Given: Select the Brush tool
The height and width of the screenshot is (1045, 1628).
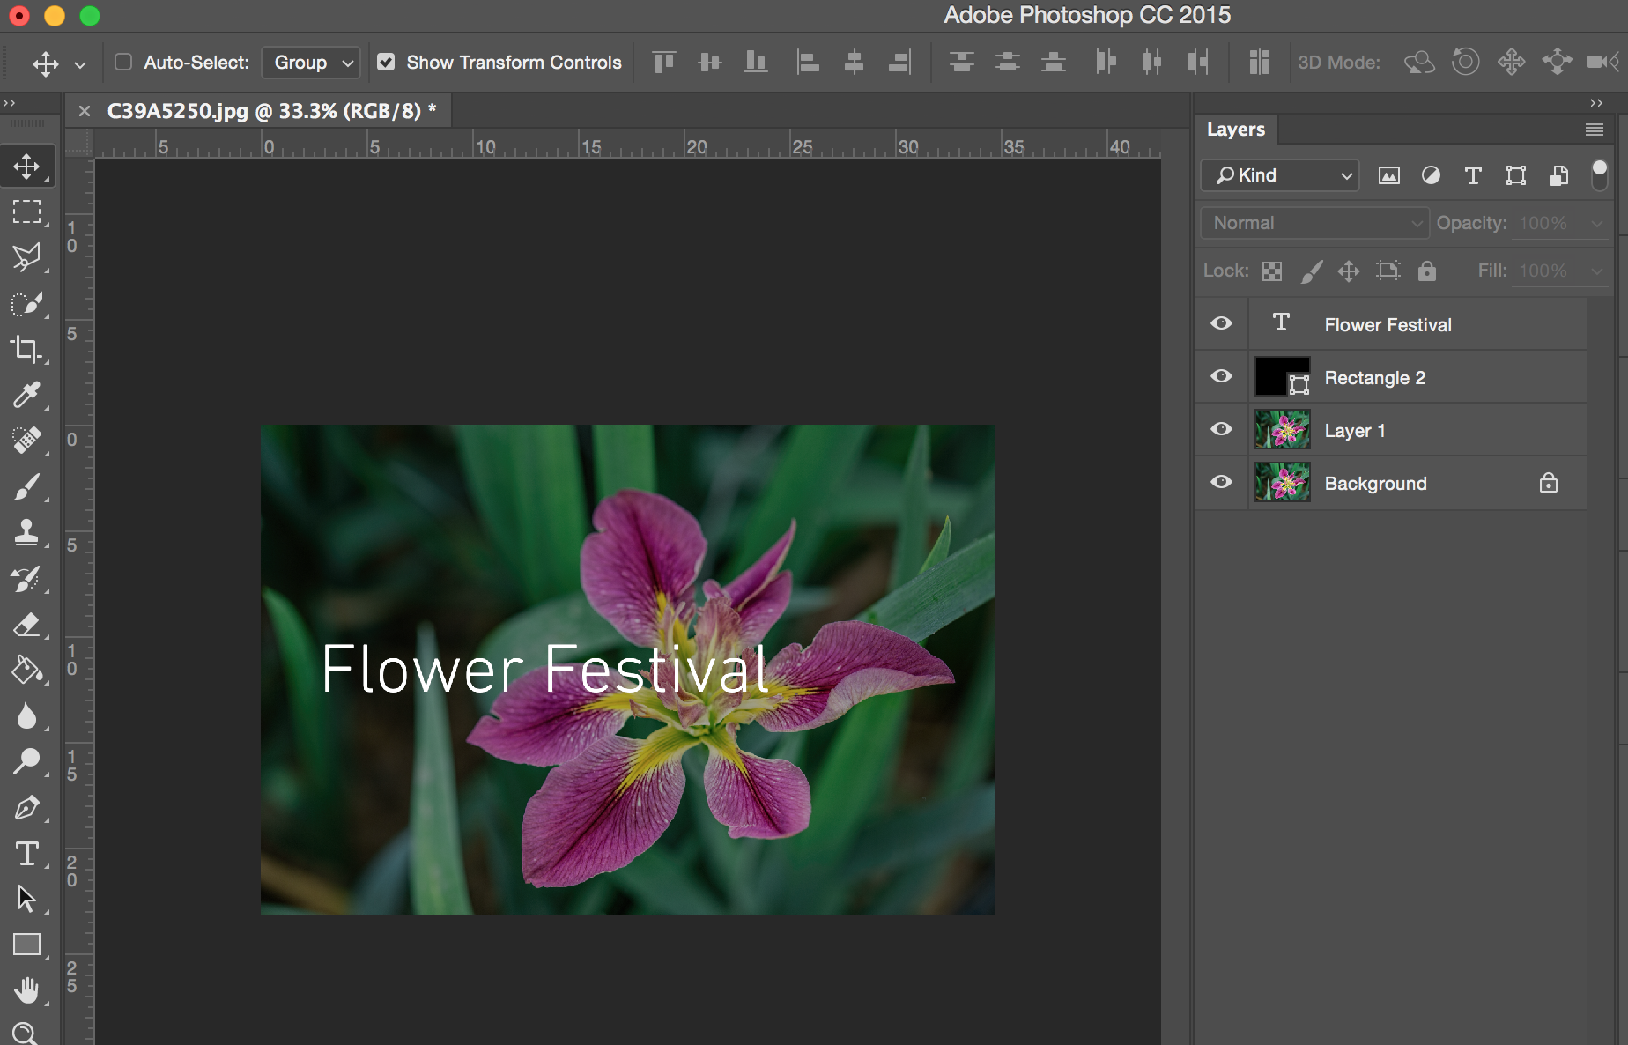Looking at the screenshot, I should coord(26,486).
